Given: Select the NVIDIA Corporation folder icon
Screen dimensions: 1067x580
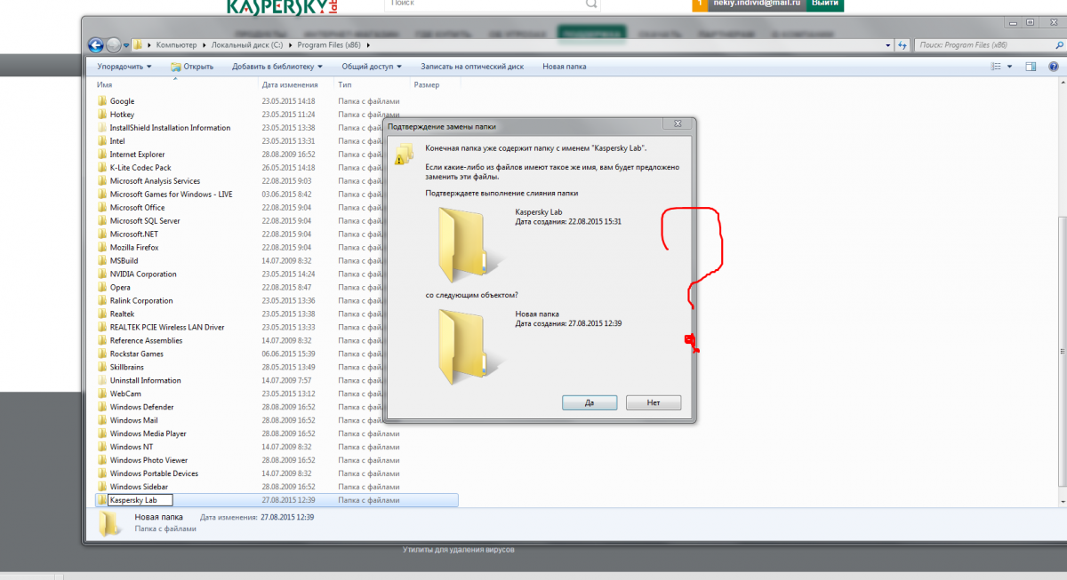Looking at the screenshot, I should 102,274.
